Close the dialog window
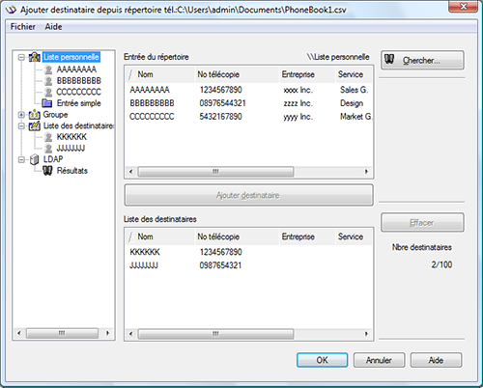 463,7
